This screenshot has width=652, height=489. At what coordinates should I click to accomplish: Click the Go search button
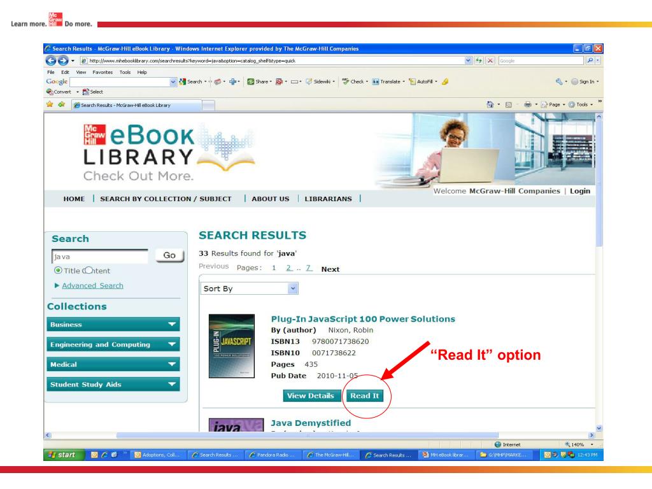point(169,255)
